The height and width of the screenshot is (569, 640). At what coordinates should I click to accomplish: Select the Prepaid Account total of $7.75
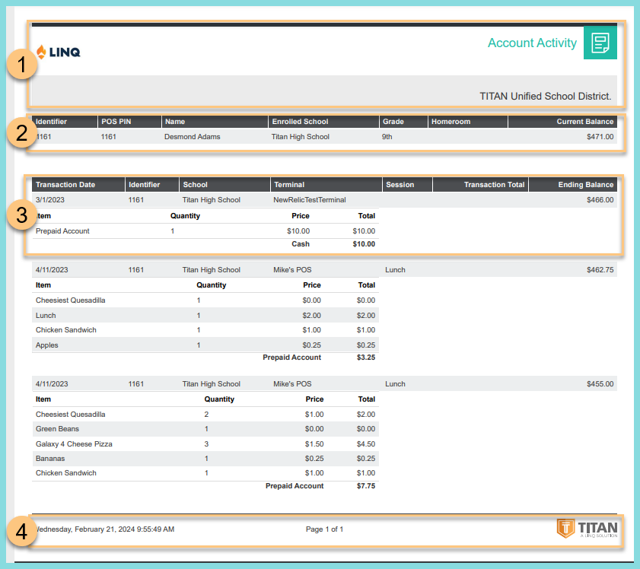pyautogui.click(x=365, y=485)
